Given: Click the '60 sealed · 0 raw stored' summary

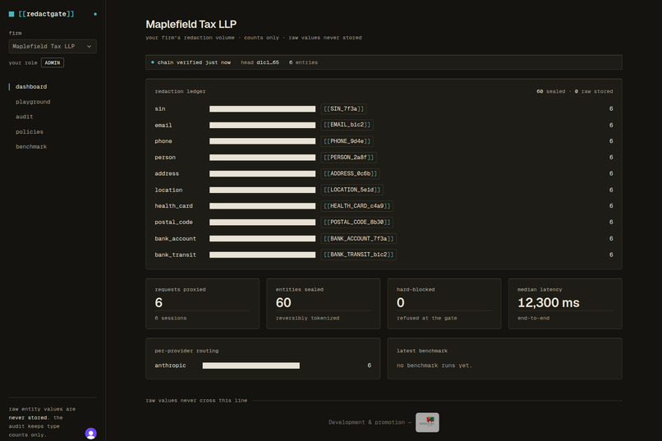Looking at the screenshot, I should tap(575, 91).
